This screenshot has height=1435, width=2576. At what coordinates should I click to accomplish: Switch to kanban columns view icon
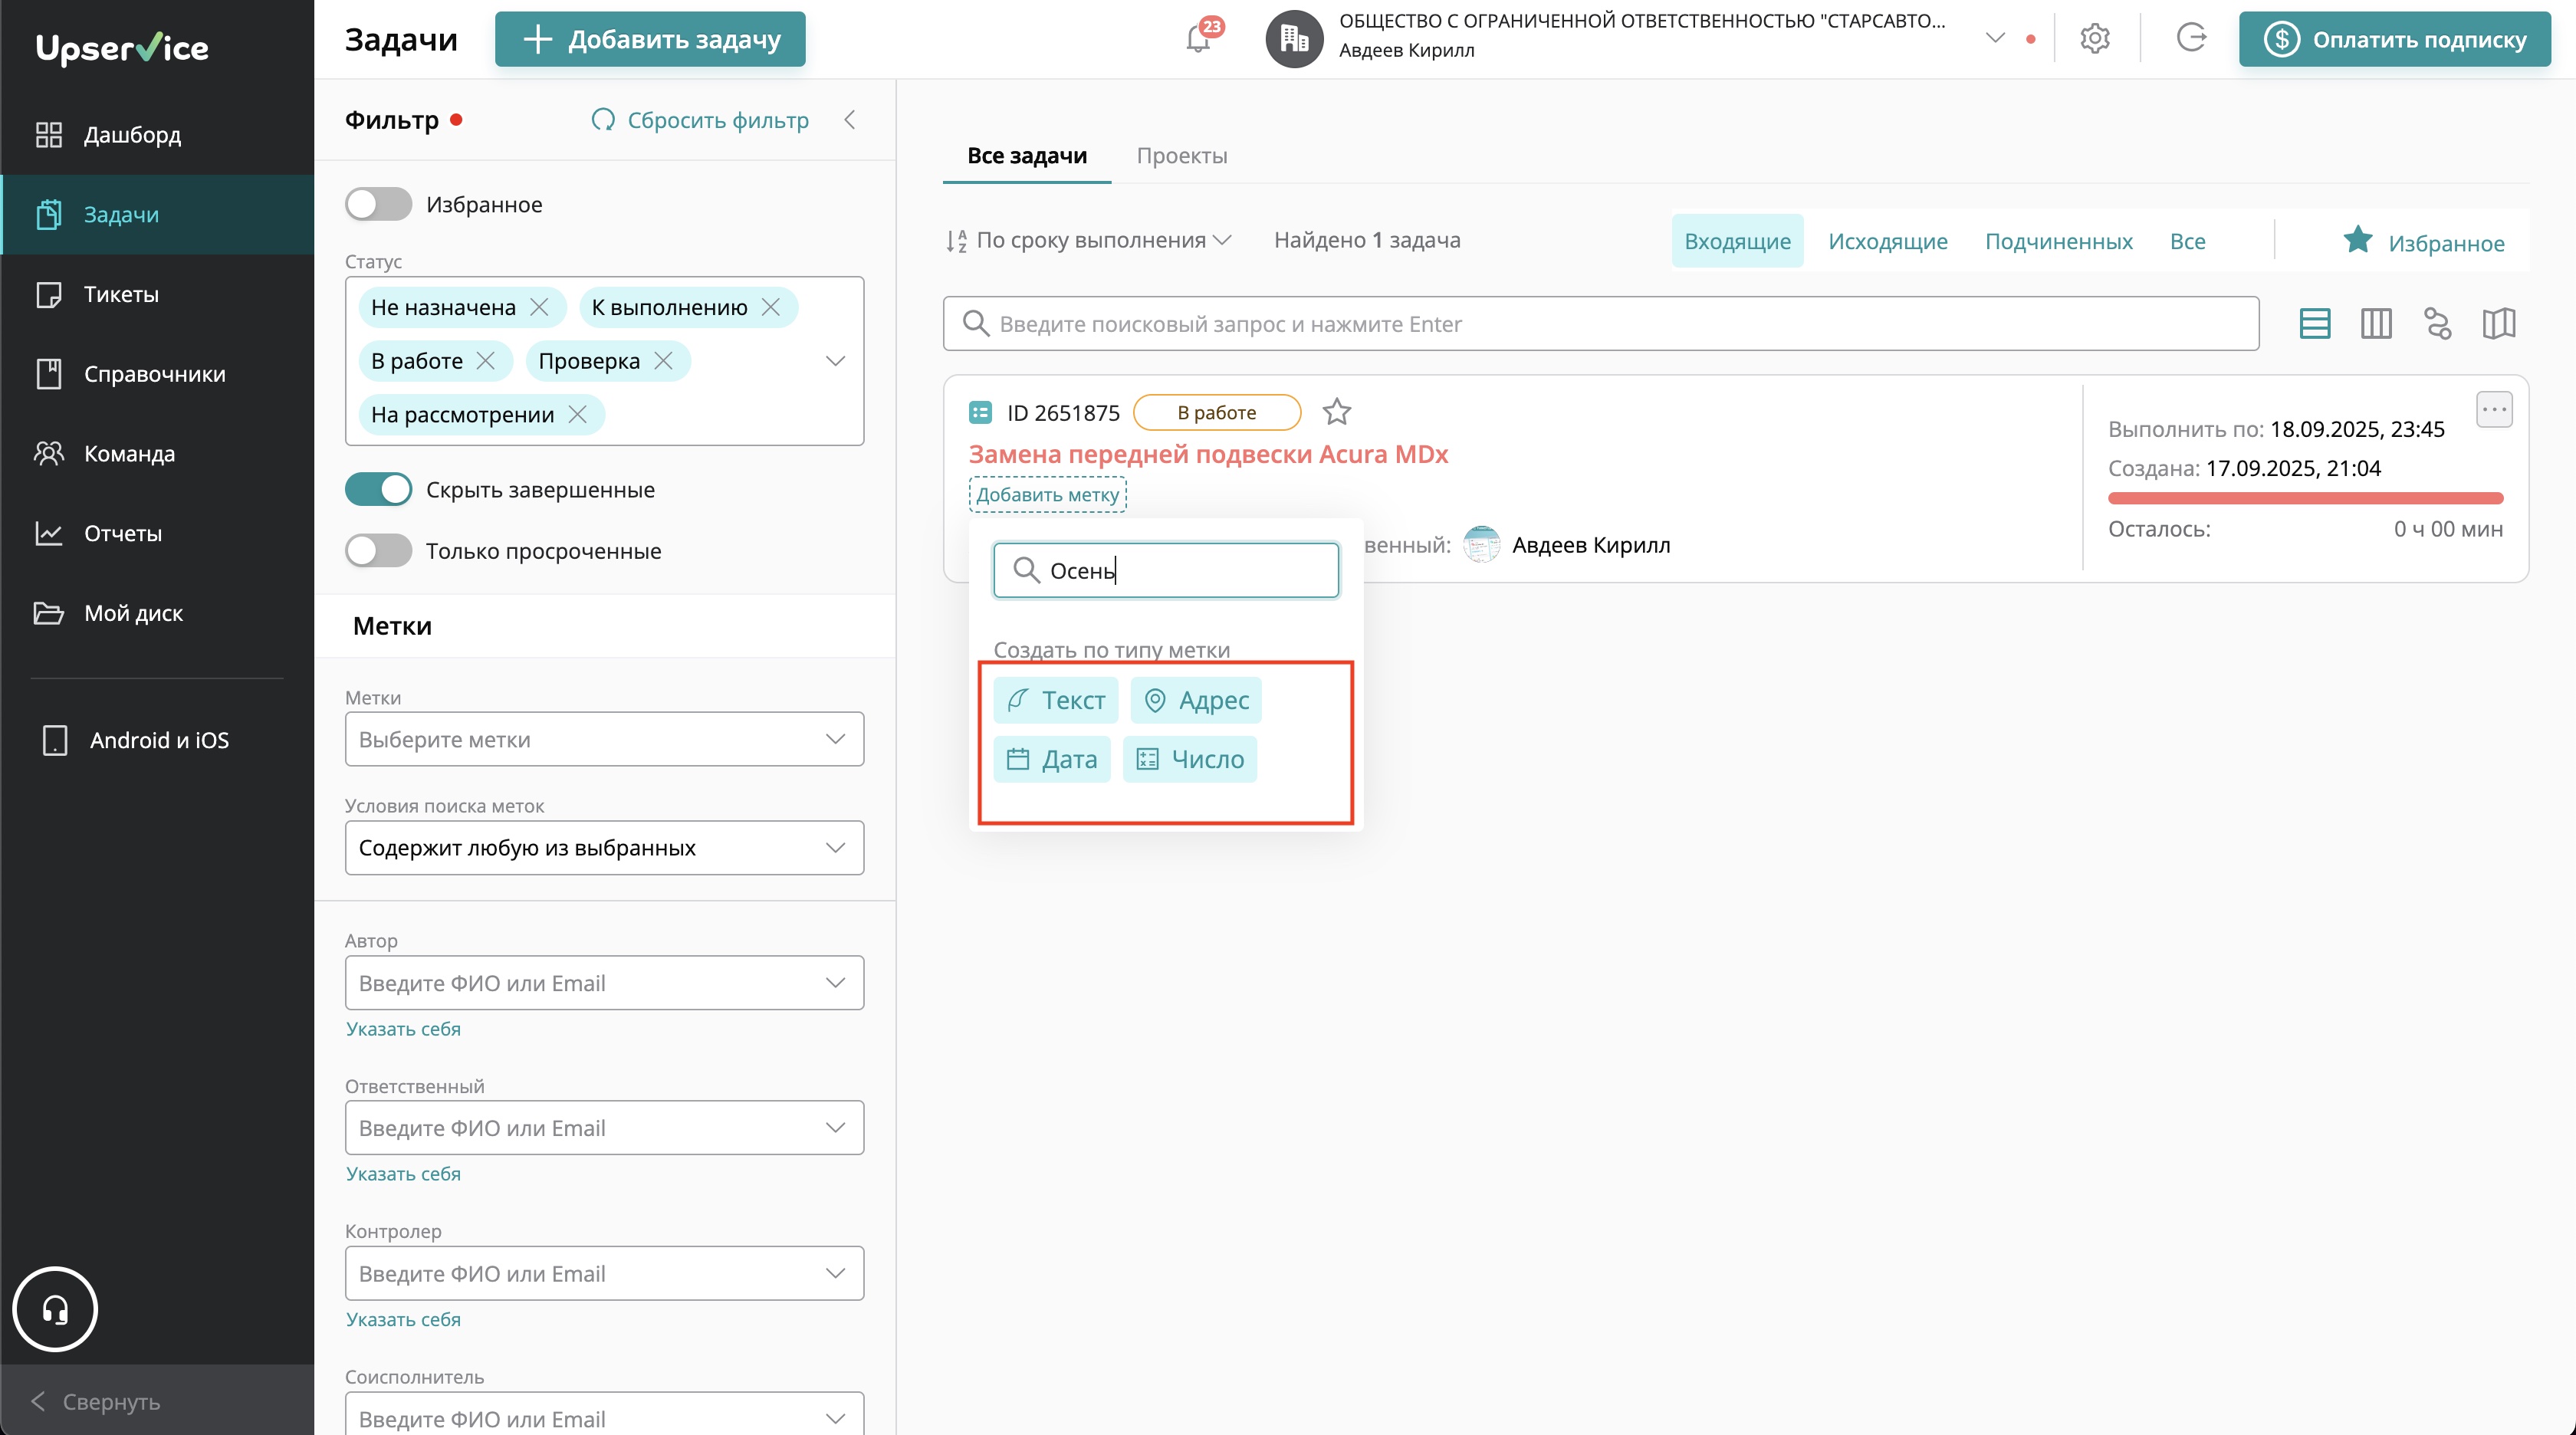pyautogui.click(x=2375, y=323)
